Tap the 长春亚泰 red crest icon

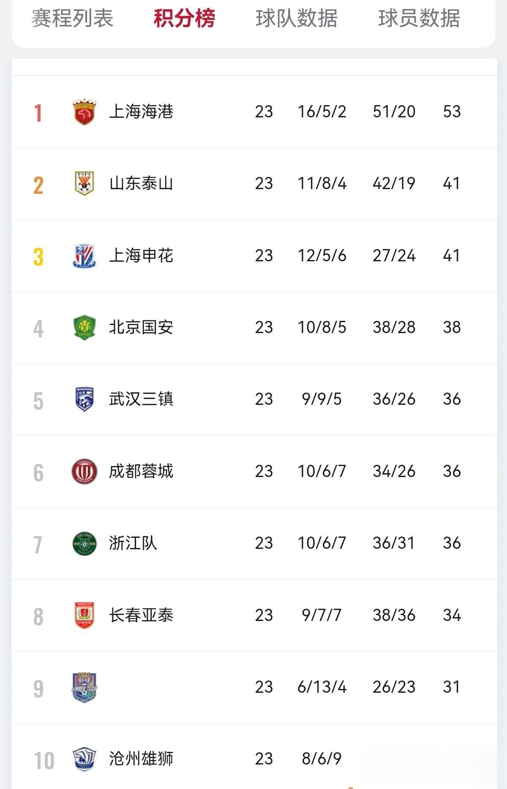tap(84, 615)
